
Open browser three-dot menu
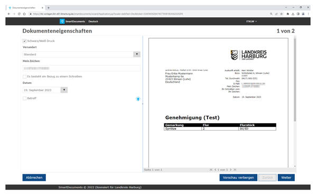point(309,14)
